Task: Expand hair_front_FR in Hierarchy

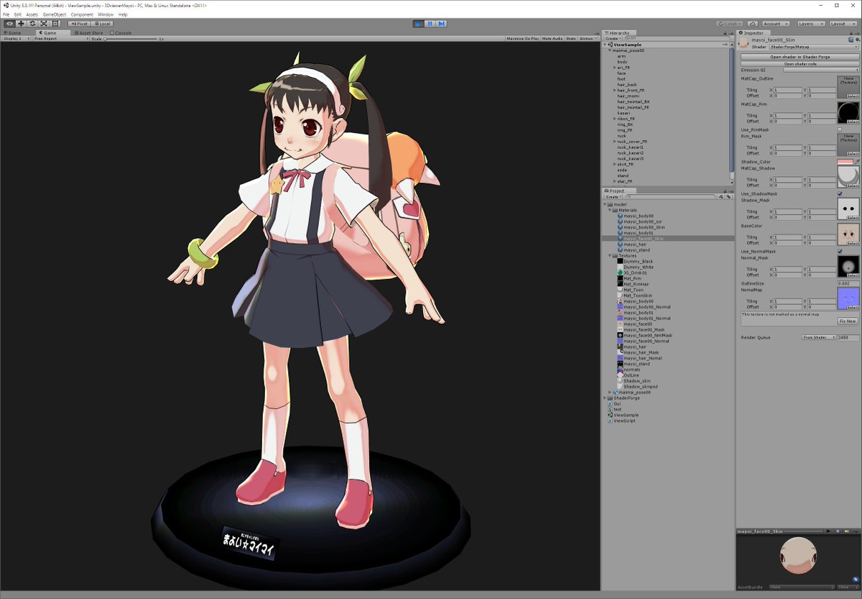Action: pyautogui.click(x=615, y=91)
